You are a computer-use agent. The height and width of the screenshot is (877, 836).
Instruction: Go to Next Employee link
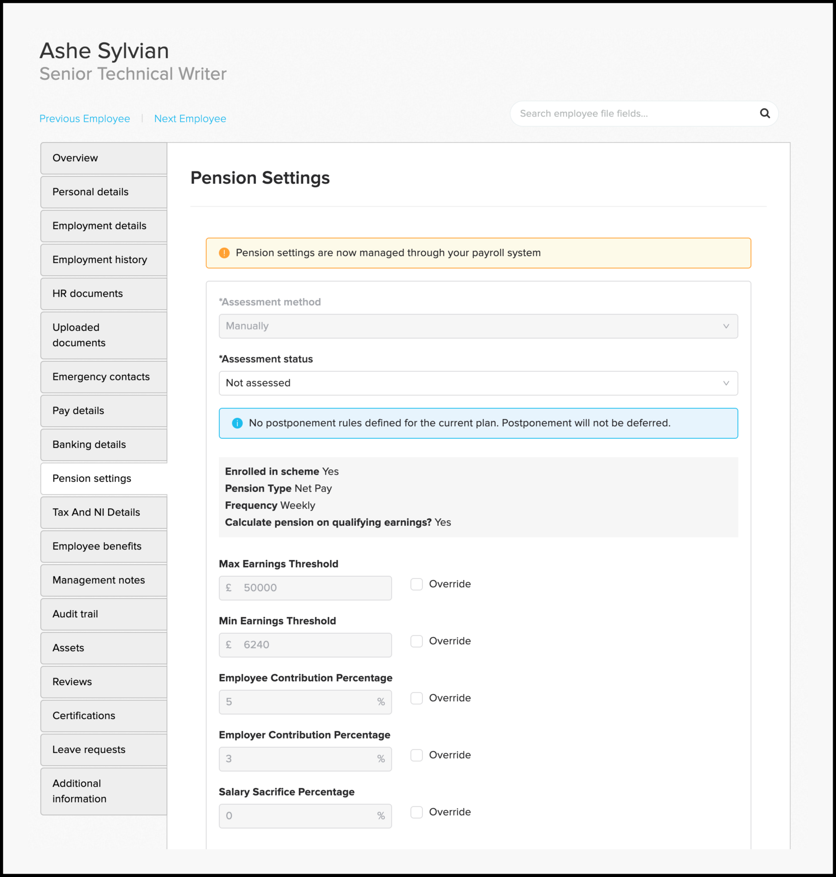click(190, 119)
